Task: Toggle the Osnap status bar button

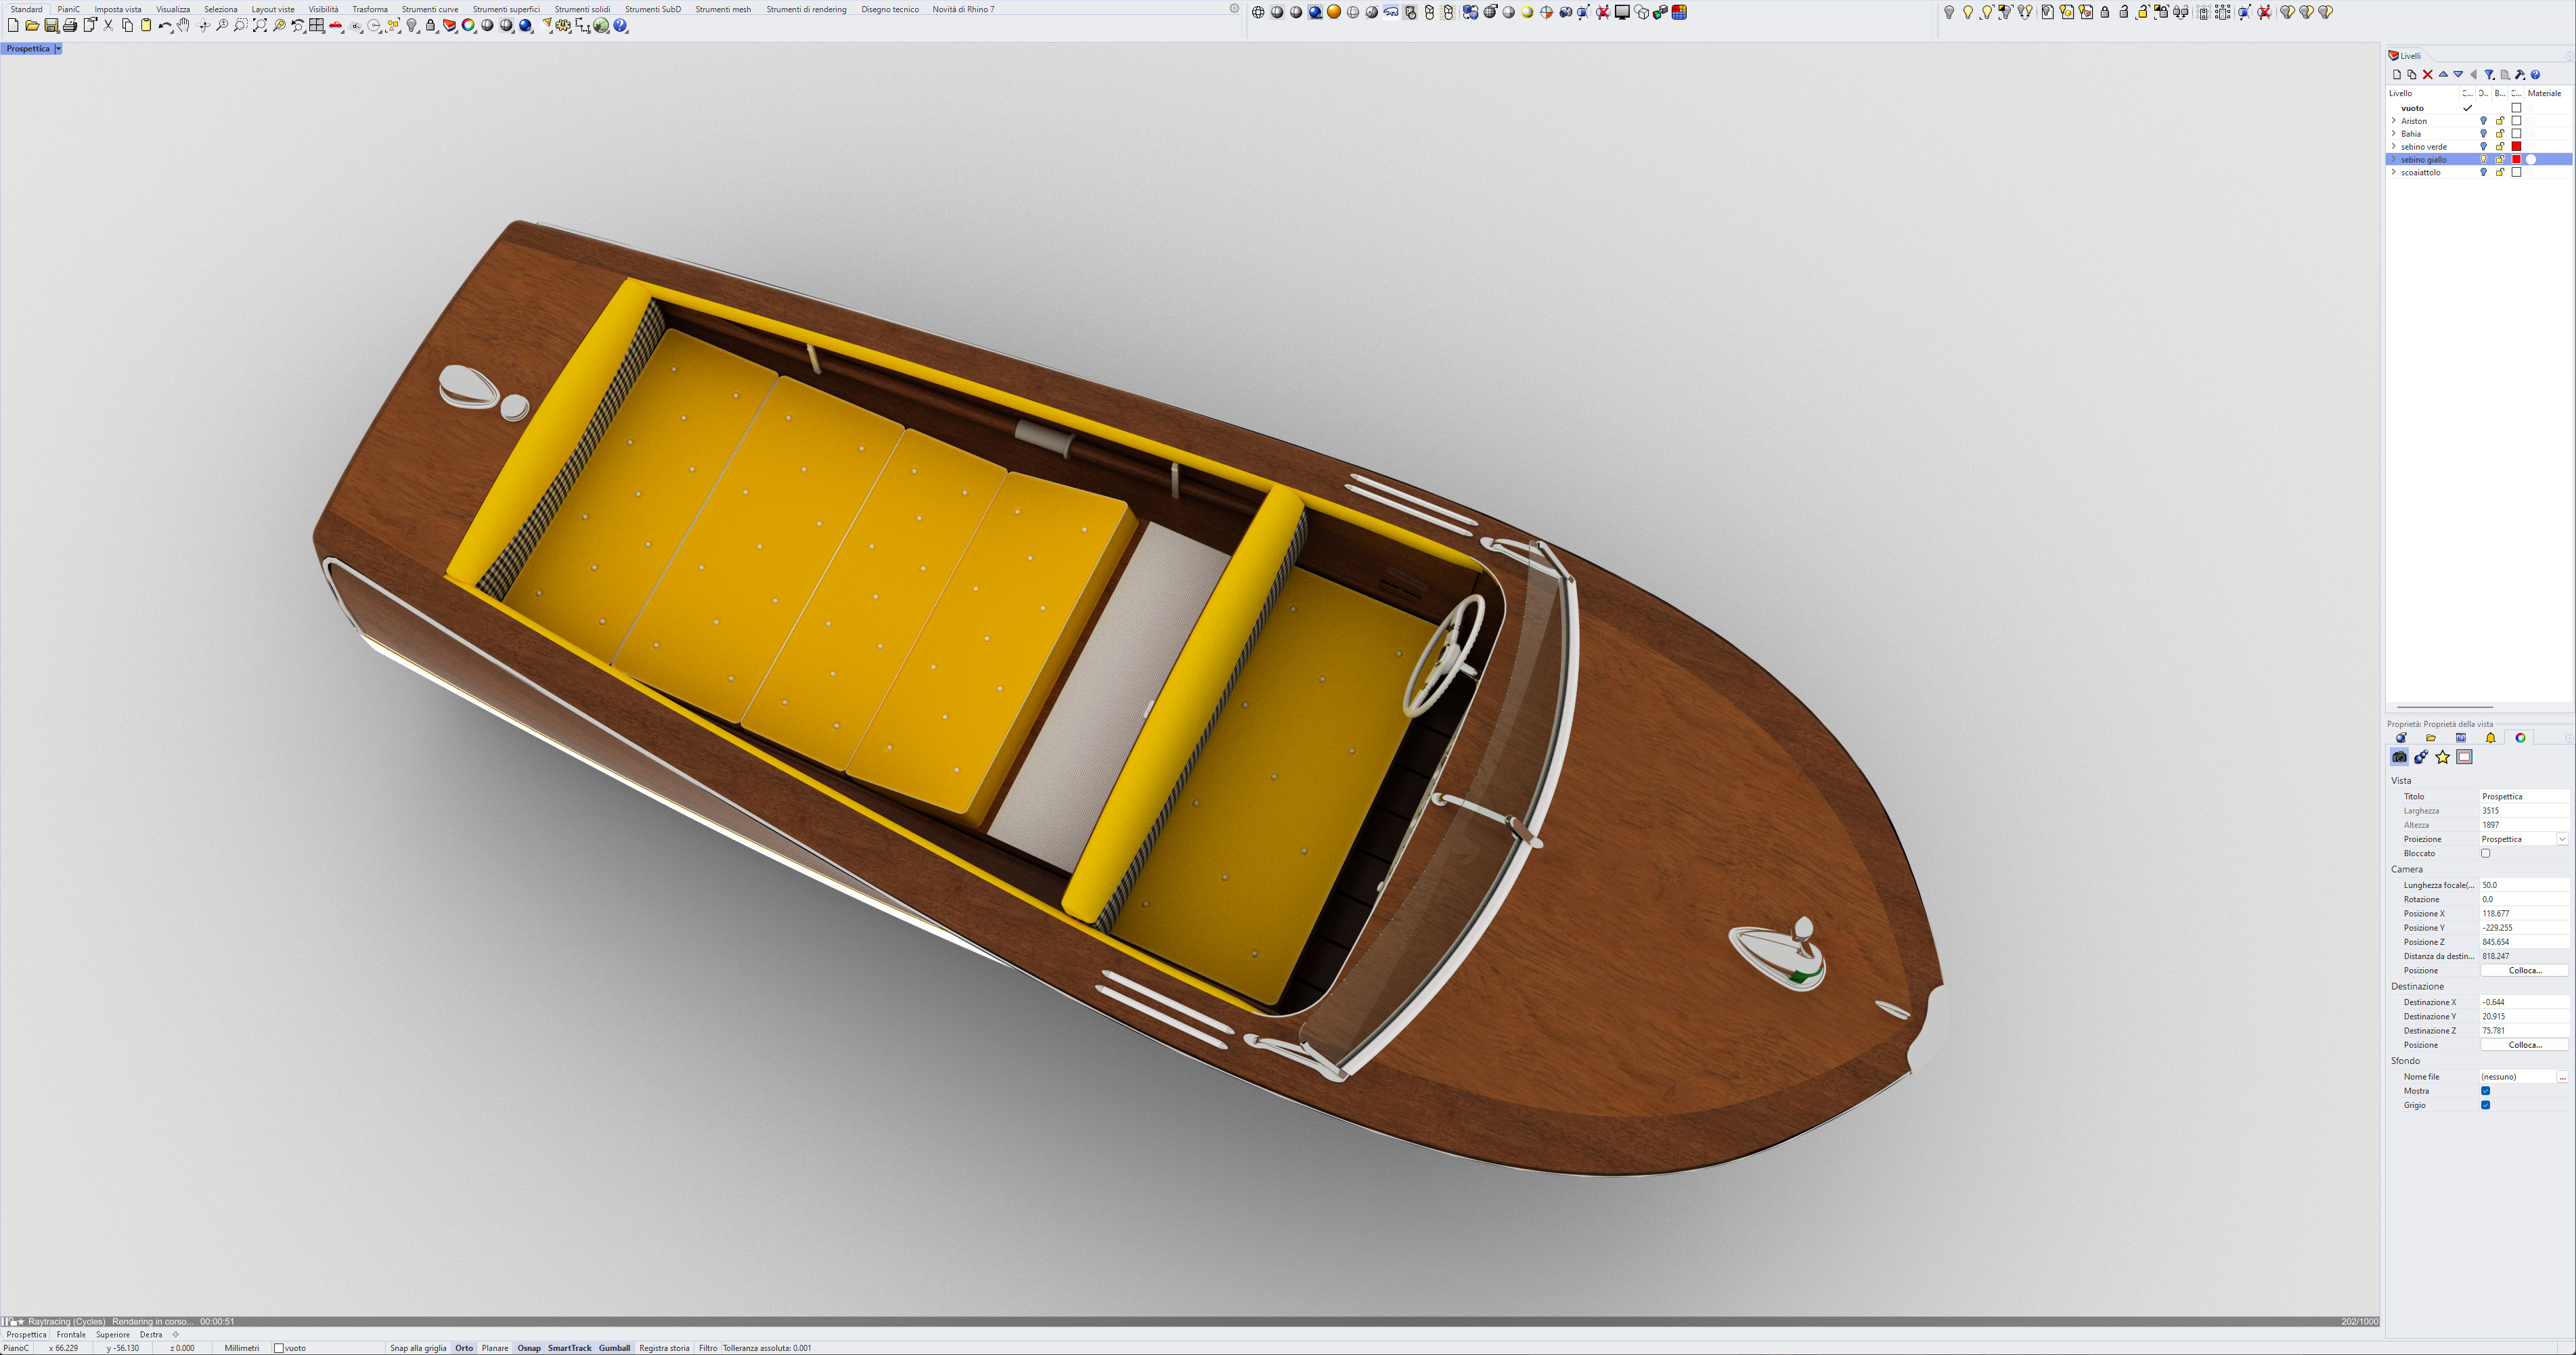Action: [x=528, y=1348]
